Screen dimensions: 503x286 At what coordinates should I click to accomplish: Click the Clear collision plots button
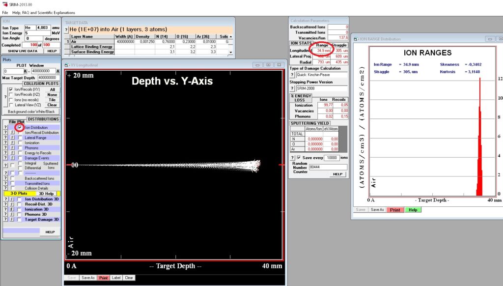[52, 105]
